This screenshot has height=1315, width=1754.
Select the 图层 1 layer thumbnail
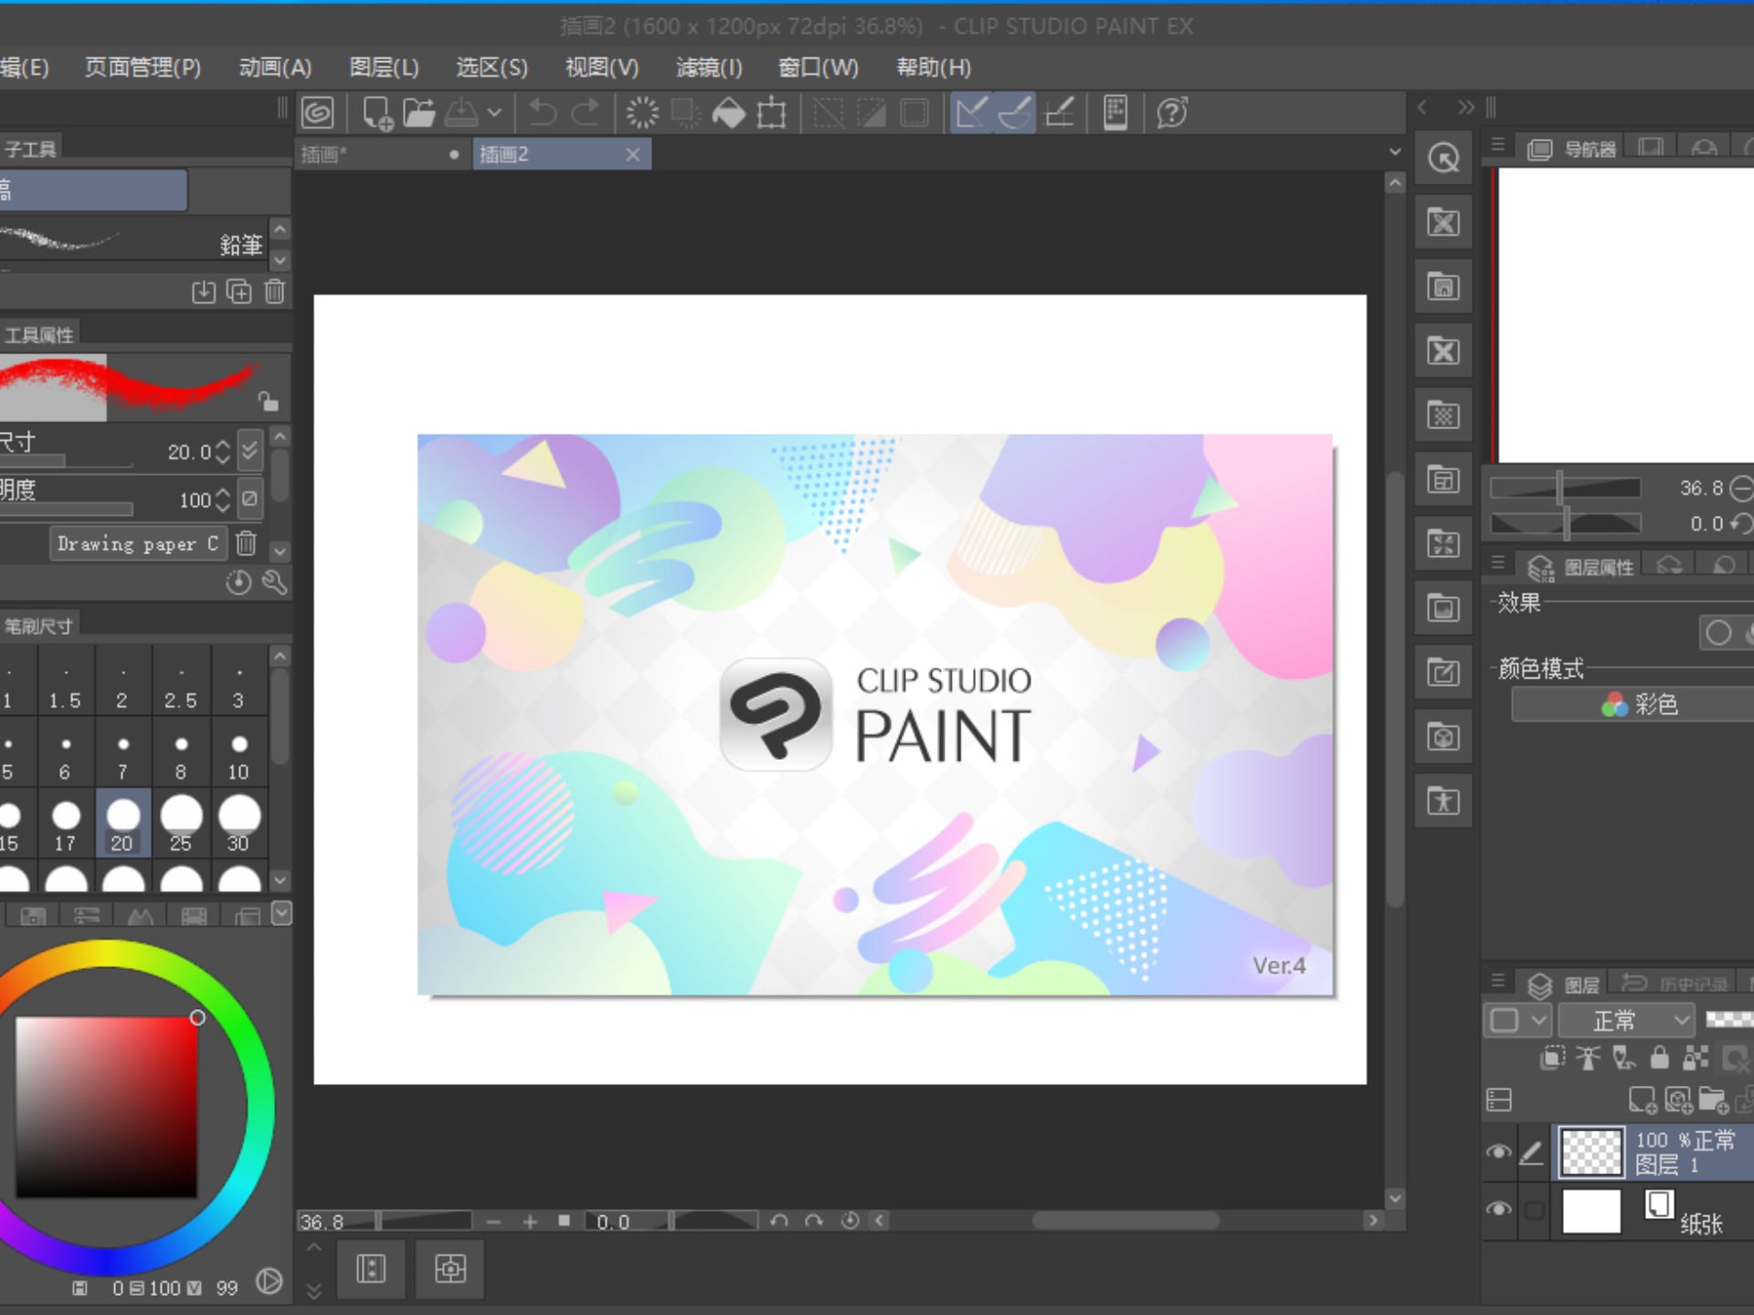1591,1152
